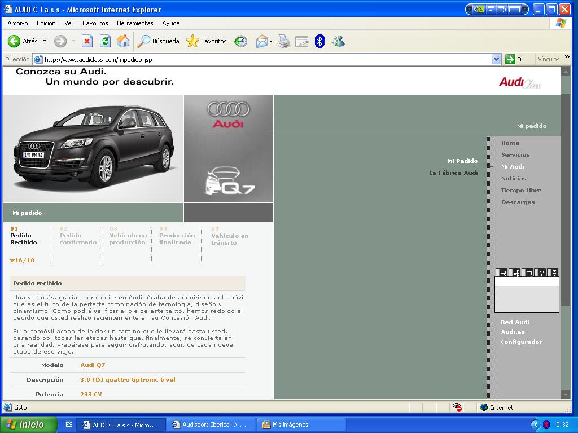Expand the address bar dropdown arrow
Screen dimensions: 578x433
click(497, 59)
